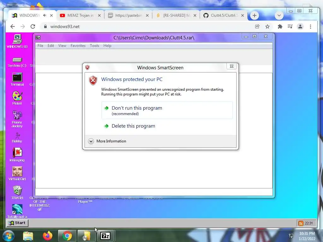
Task: Click the network icon in system tray
Action: (x=291, y=236)
